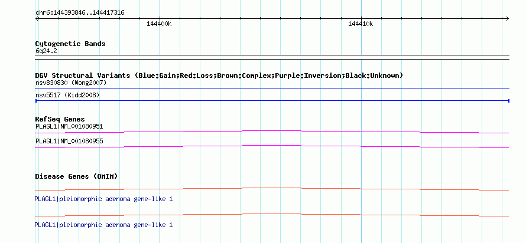Open PLAGL1|NM_001080955 transcript label
This screenshot has height=243, width=526.
point(69,141)
